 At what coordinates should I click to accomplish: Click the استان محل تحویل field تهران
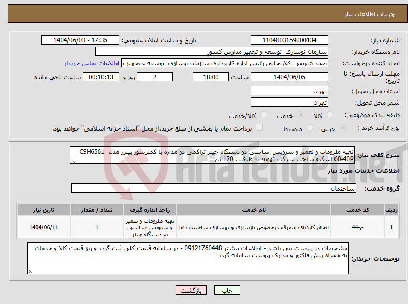pyautogui.click(x=289, y=91)
